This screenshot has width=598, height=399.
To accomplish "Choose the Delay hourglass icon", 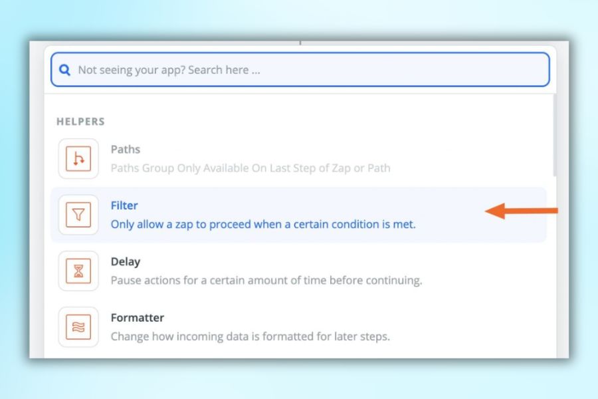I will coord(78,271).
